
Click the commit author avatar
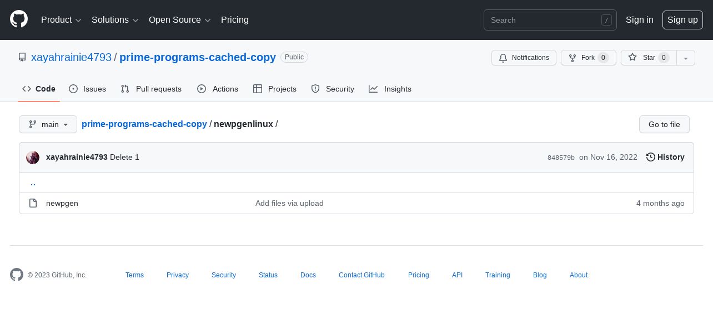click(x=33, y=157)
